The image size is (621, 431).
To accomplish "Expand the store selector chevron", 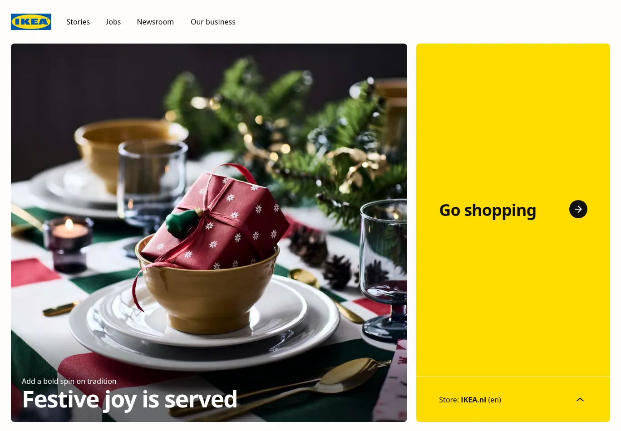I will [580, 400].
